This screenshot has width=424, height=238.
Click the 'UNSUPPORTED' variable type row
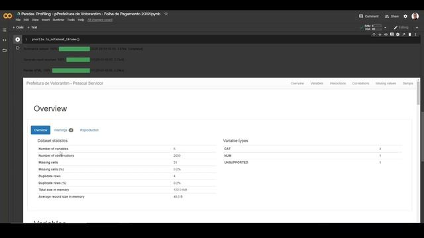click(x=313, y=163)
